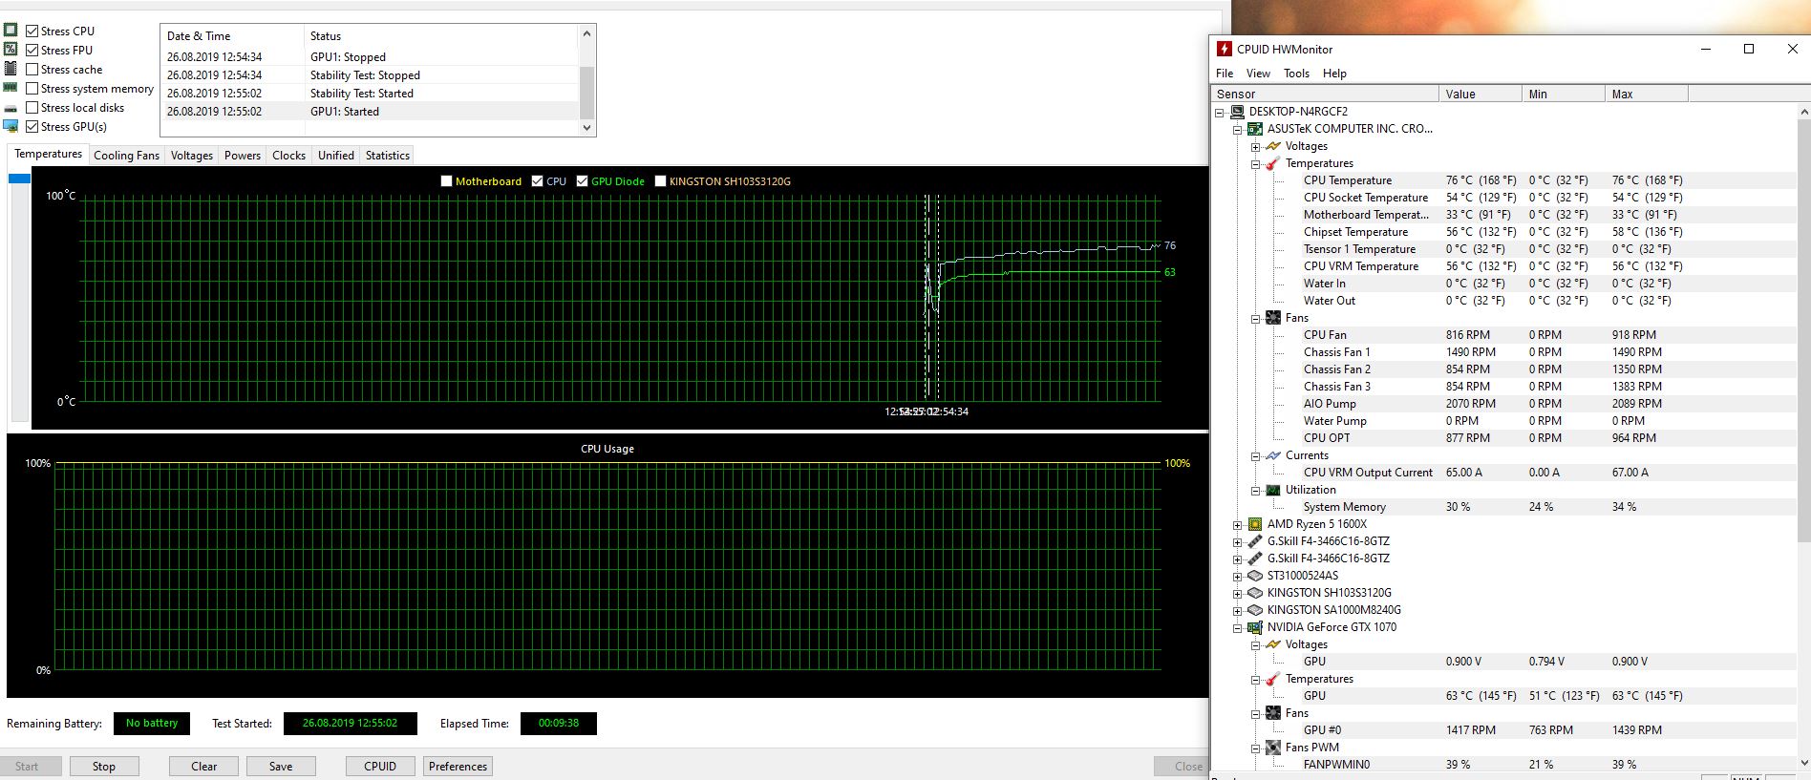The height and width of the screenshot is (780, 1811).
Task: Select the computer icon for DESKTOP-N4RGCF2
Action: pos(1237,112)
